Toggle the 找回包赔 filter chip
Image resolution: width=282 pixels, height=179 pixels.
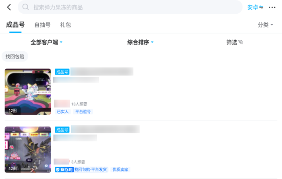coord(15,56)
